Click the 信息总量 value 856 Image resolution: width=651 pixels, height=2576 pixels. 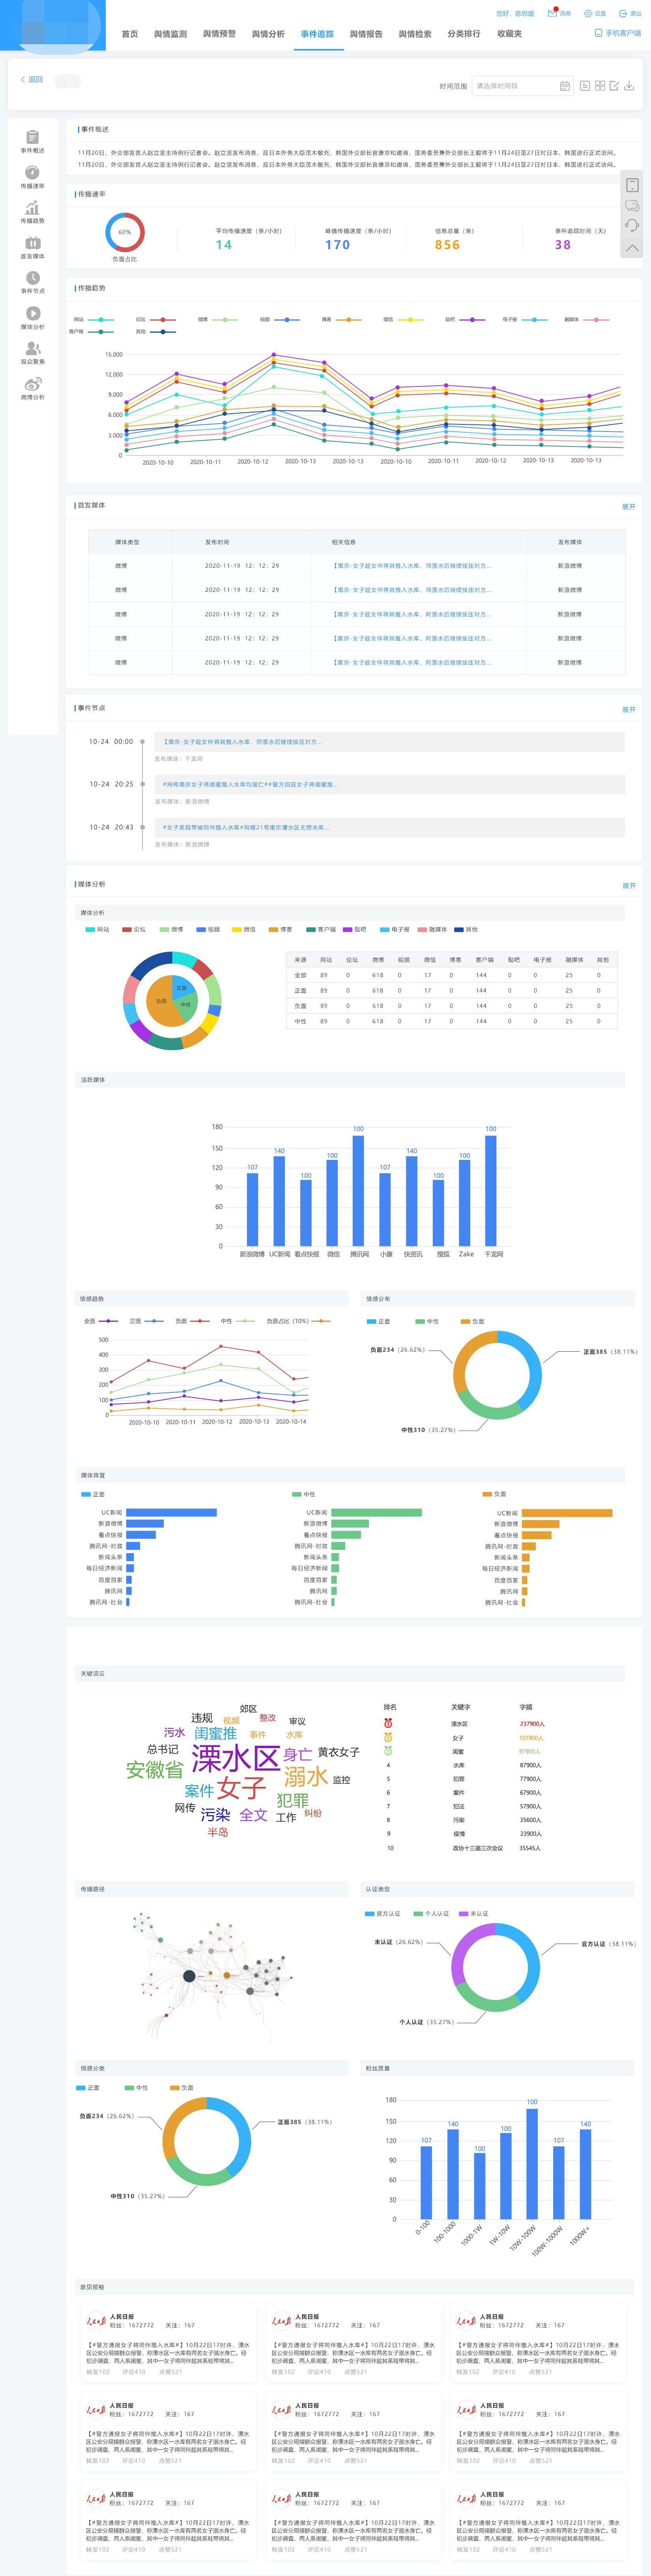coord(447,245)
